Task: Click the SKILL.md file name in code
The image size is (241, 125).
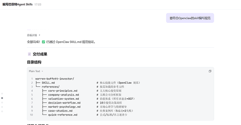Action: point(48,83)
